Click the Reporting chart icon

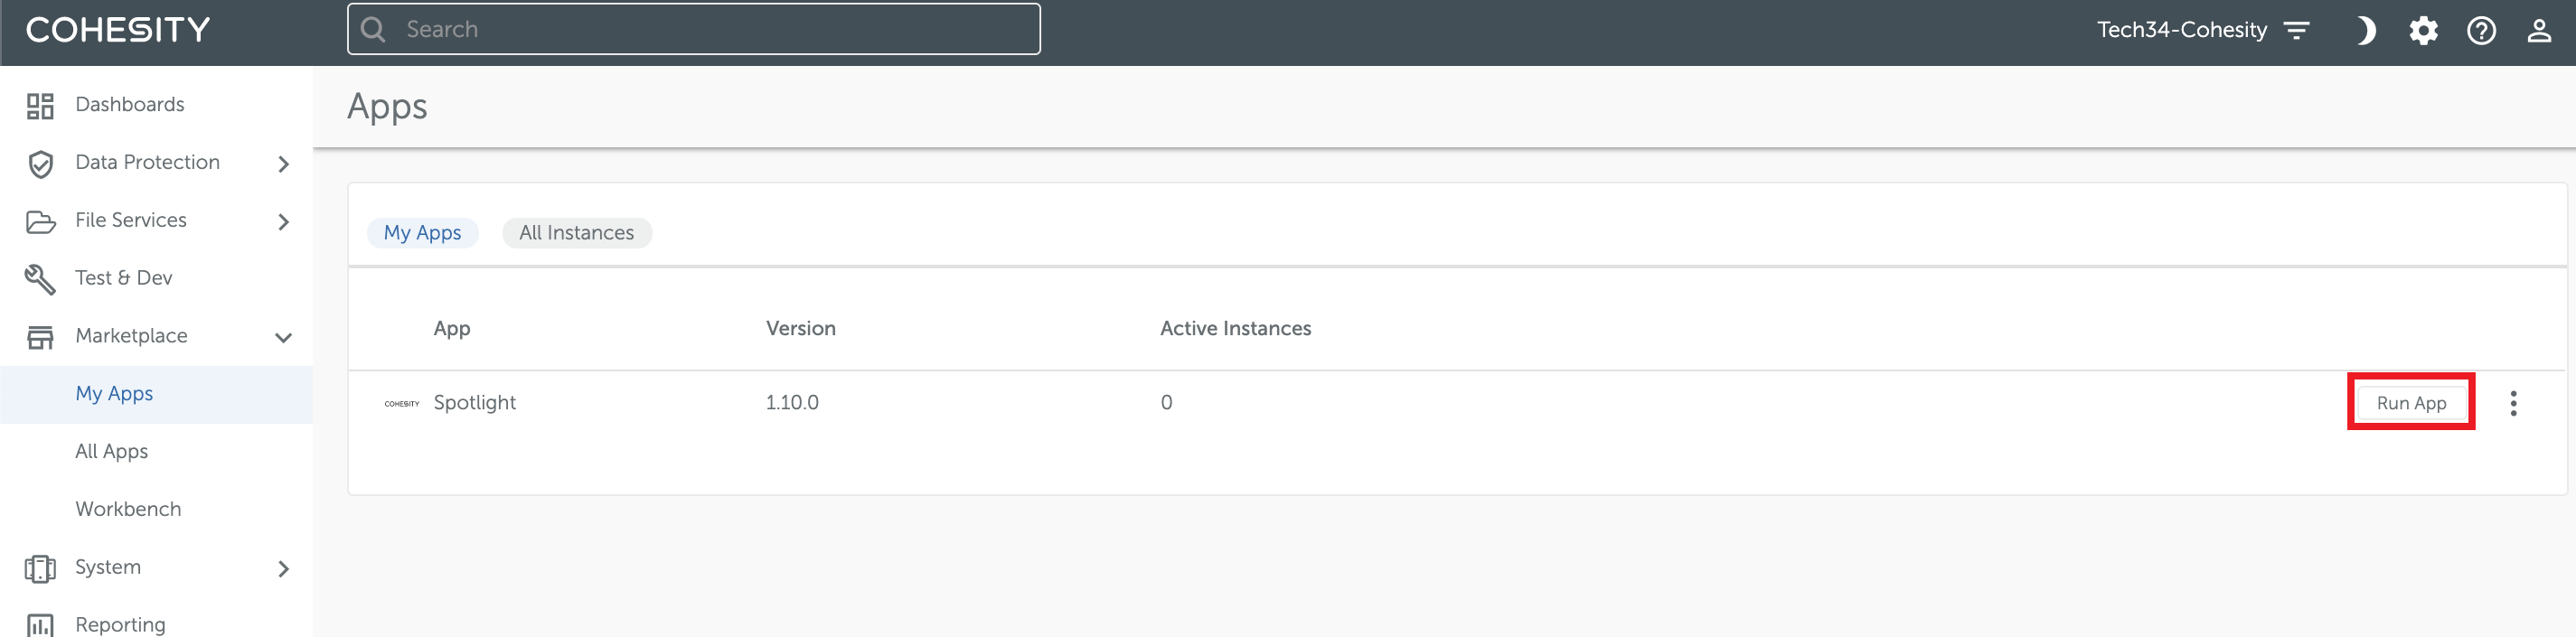(40, 624)
